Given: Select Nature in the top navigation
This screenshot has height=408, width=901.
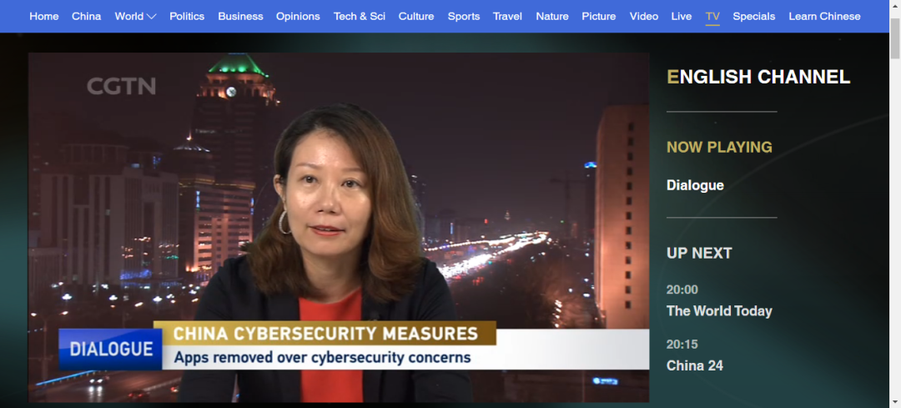Looking at the screenshot, I should pyautogui.click(x=551, y=16).
